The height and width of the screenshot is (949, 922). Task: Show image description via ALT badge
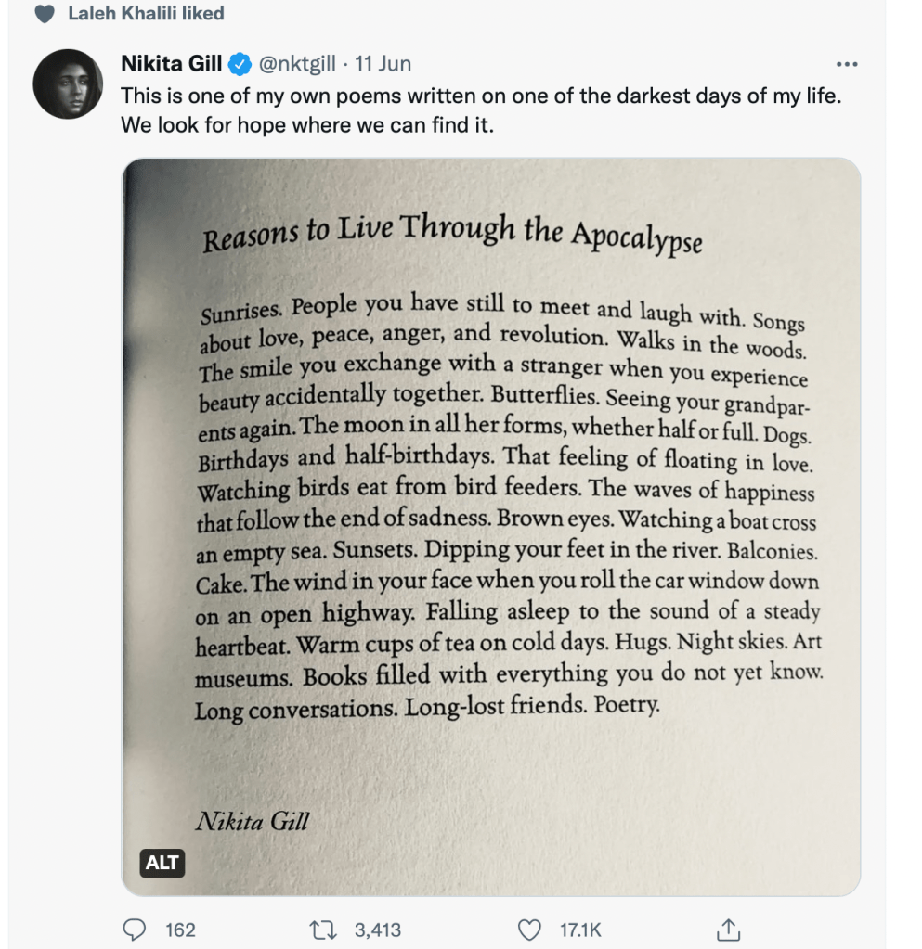pyautogui.click(x=162, y=863)
